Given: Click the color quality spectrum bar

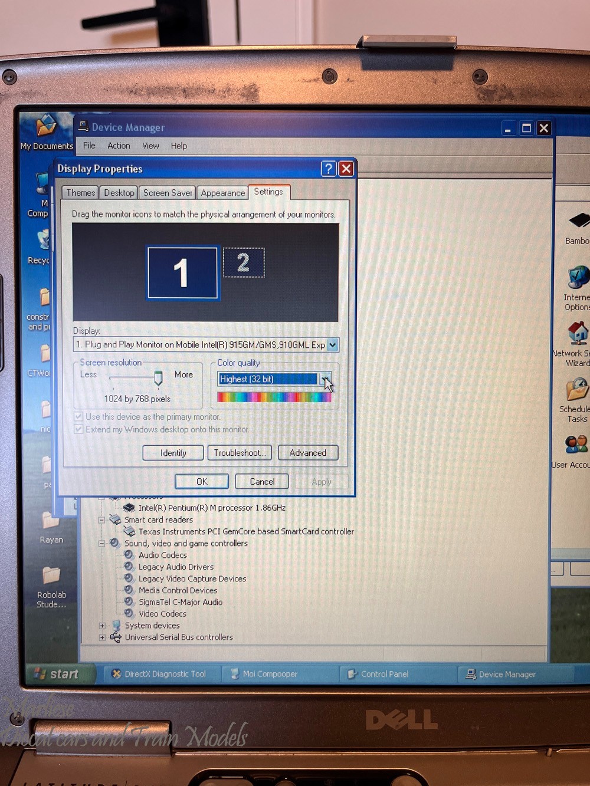Looking at the screenshot, I should tap(274, 397).
